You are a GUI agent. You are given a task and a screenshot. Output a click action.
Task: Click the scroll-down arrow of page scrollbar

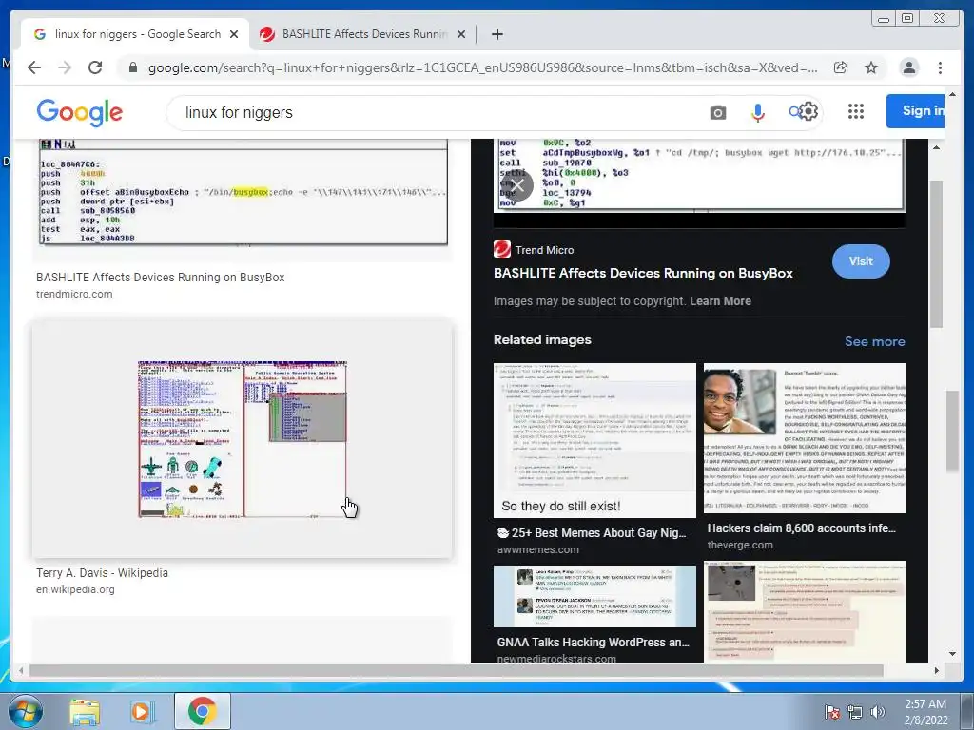click(953, 653)
